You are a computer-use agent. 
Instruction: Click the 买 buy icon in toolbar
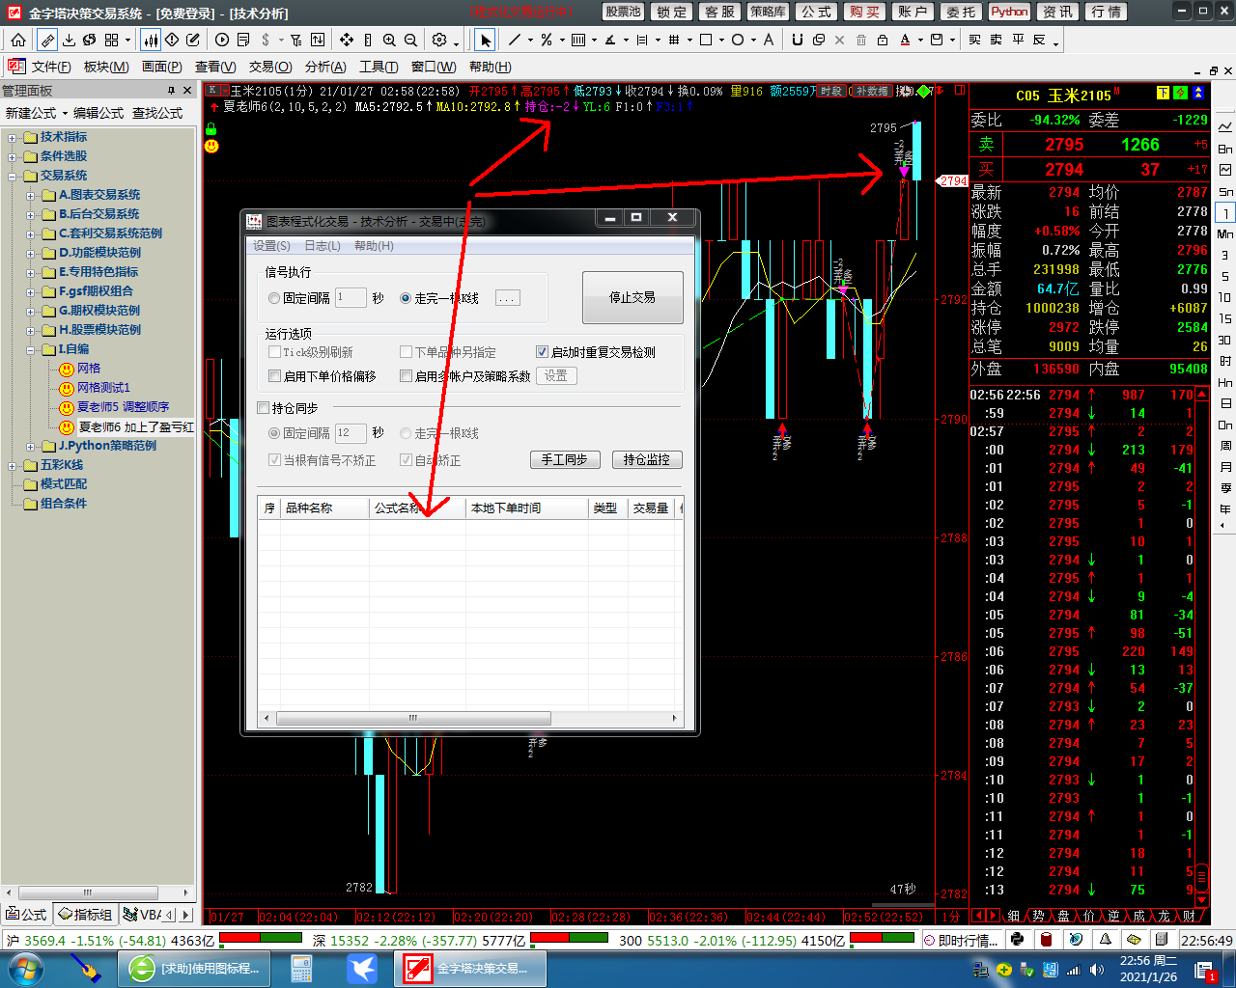[x=974, y=40]
